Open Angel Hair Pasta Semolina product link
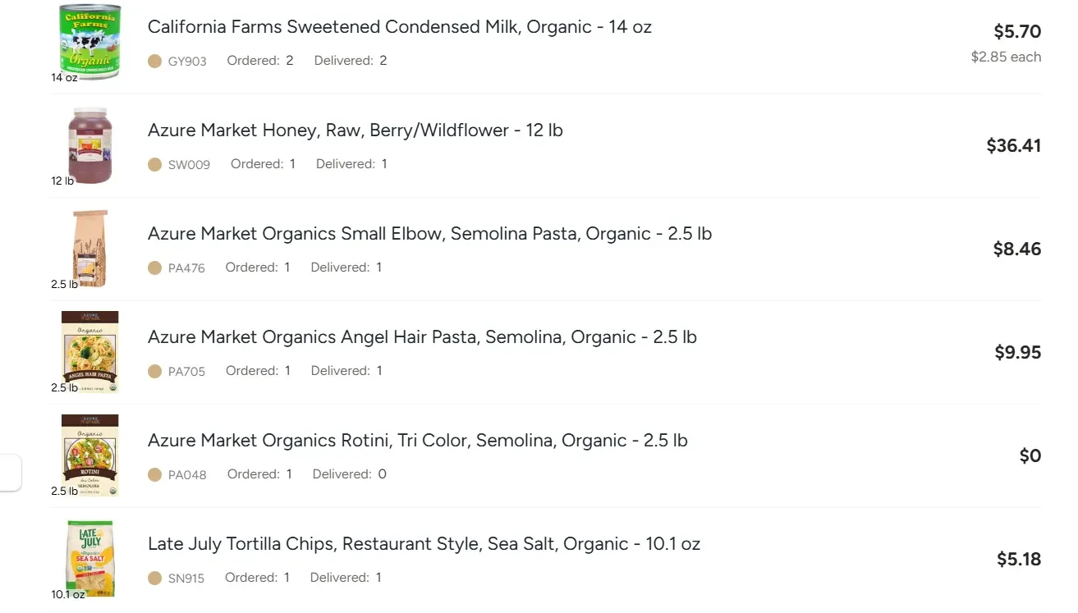Viewport: 1078px width, 613px height. coord(422,337)
